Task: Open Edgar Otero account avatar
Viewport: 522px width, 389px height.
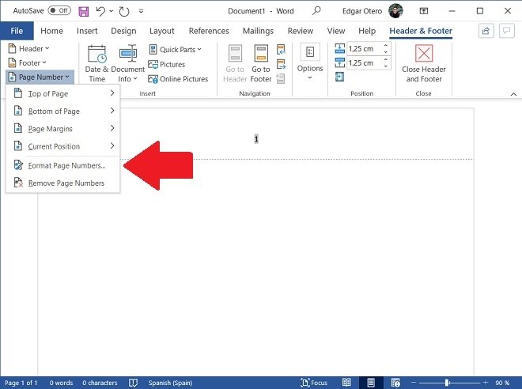Action: click(x=395, y=11)
